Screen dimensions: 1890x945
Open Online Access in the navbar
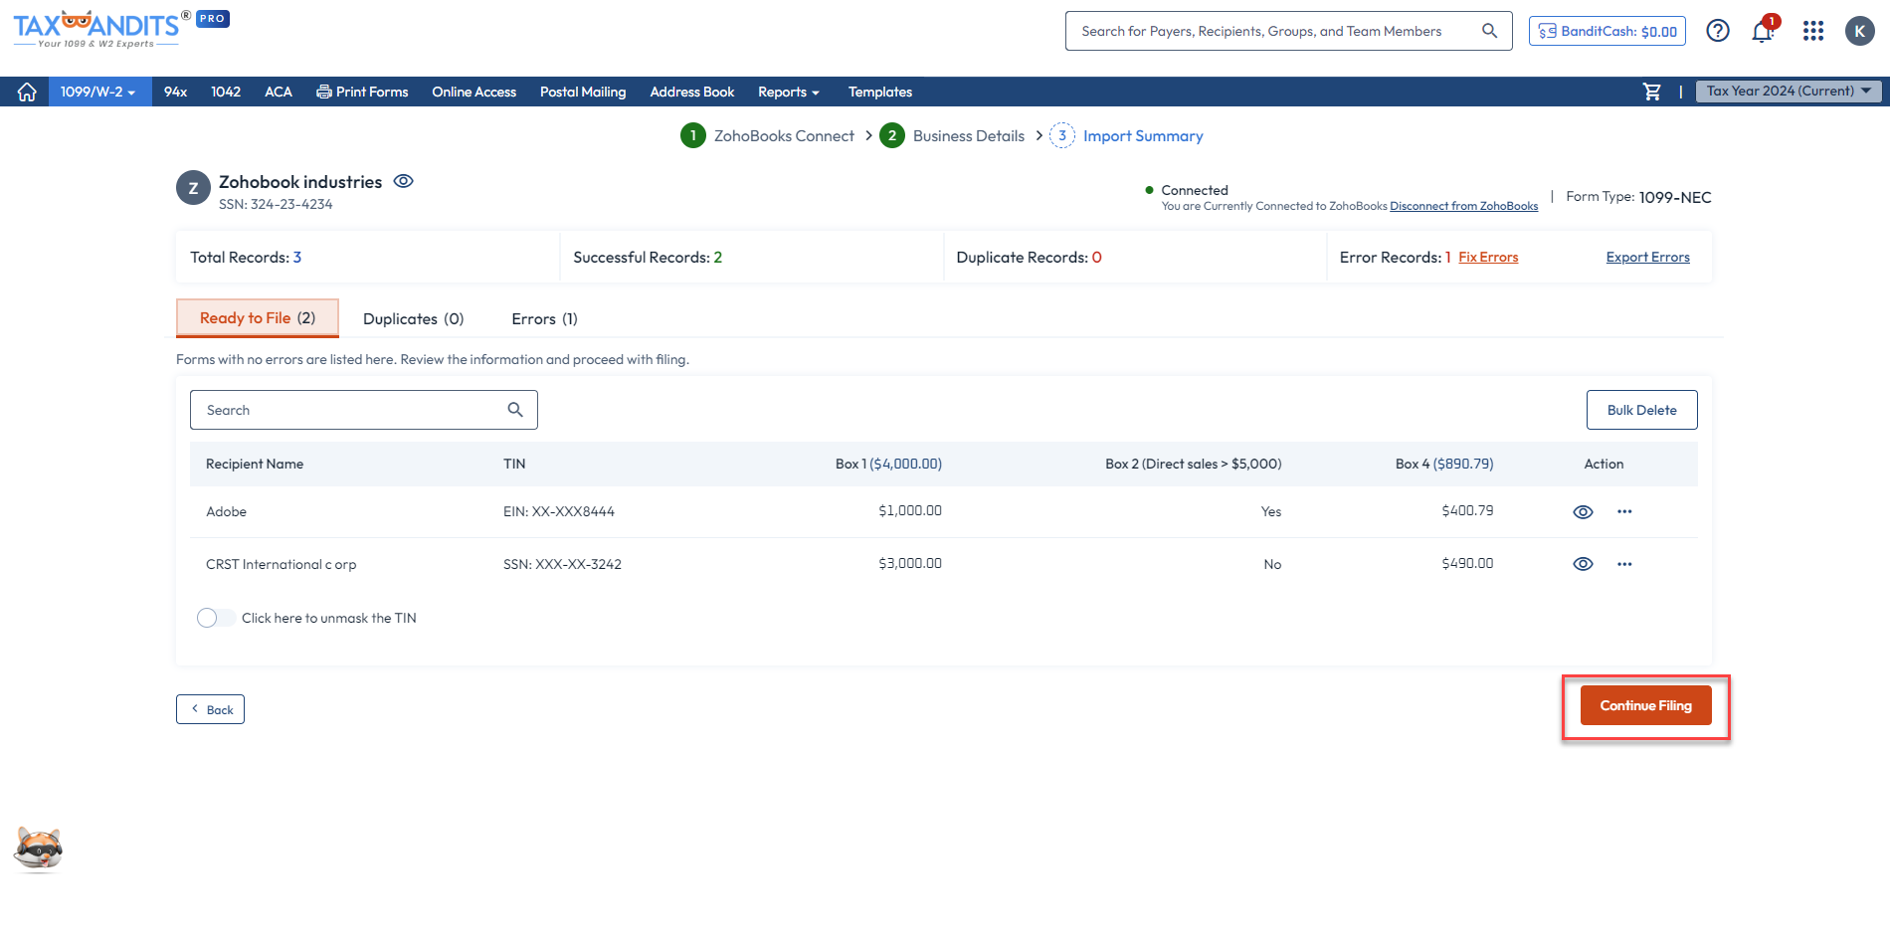tap(473, 92)
